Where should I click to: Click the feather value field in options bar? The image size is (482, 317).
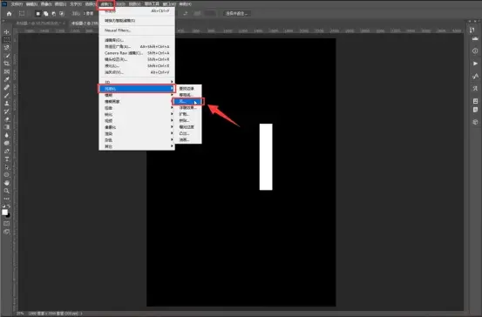click(89, 14)
